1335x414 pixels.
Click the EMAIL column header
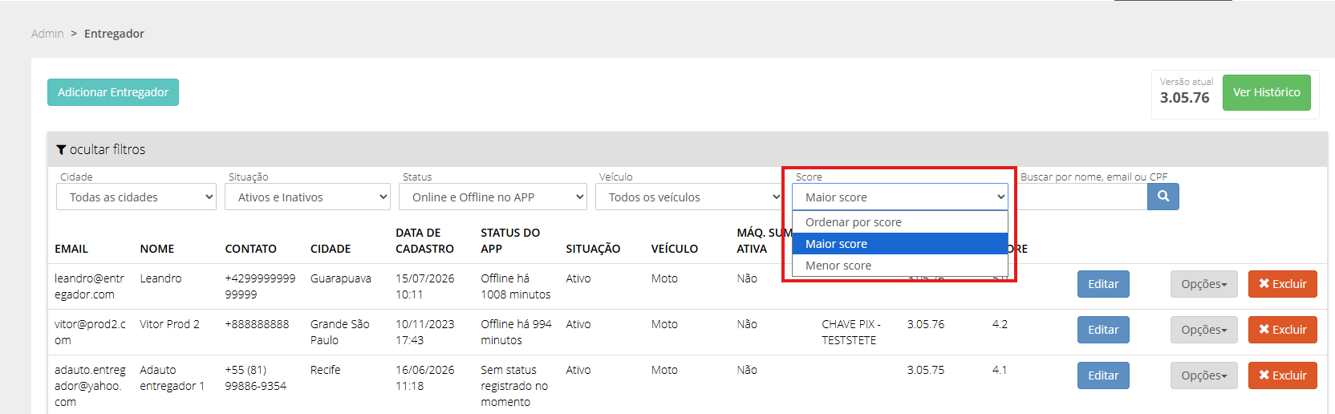click(x=71, y=249)
